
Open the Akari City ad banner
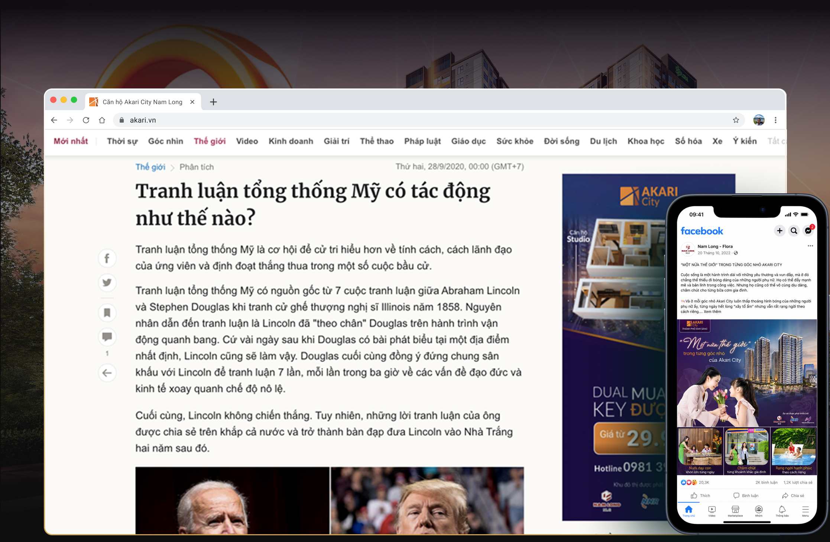click(615, 347)
